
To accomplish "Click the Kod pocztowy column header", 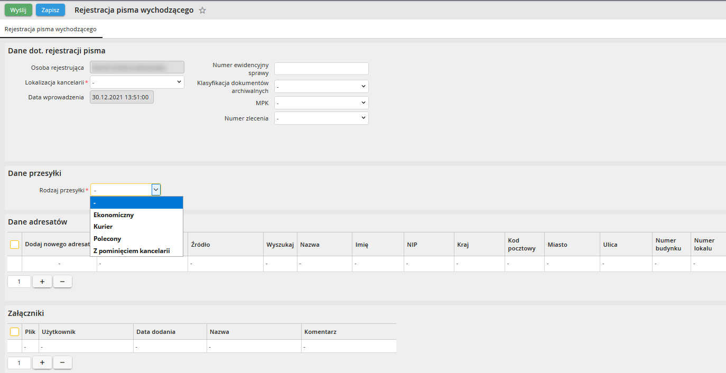I will [x=525, y=245].
